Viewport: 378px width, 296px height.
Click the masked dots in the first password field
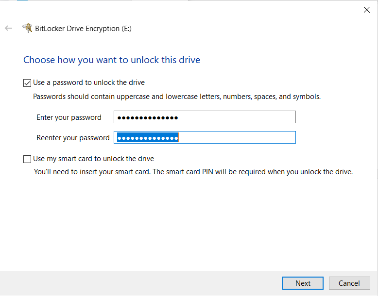click(148, 117)
